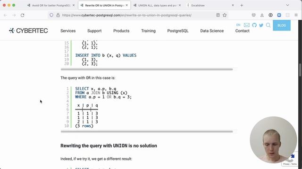Close the Excalidraw tab
This screenshot has width=302, height=169.
coord(233,5)
